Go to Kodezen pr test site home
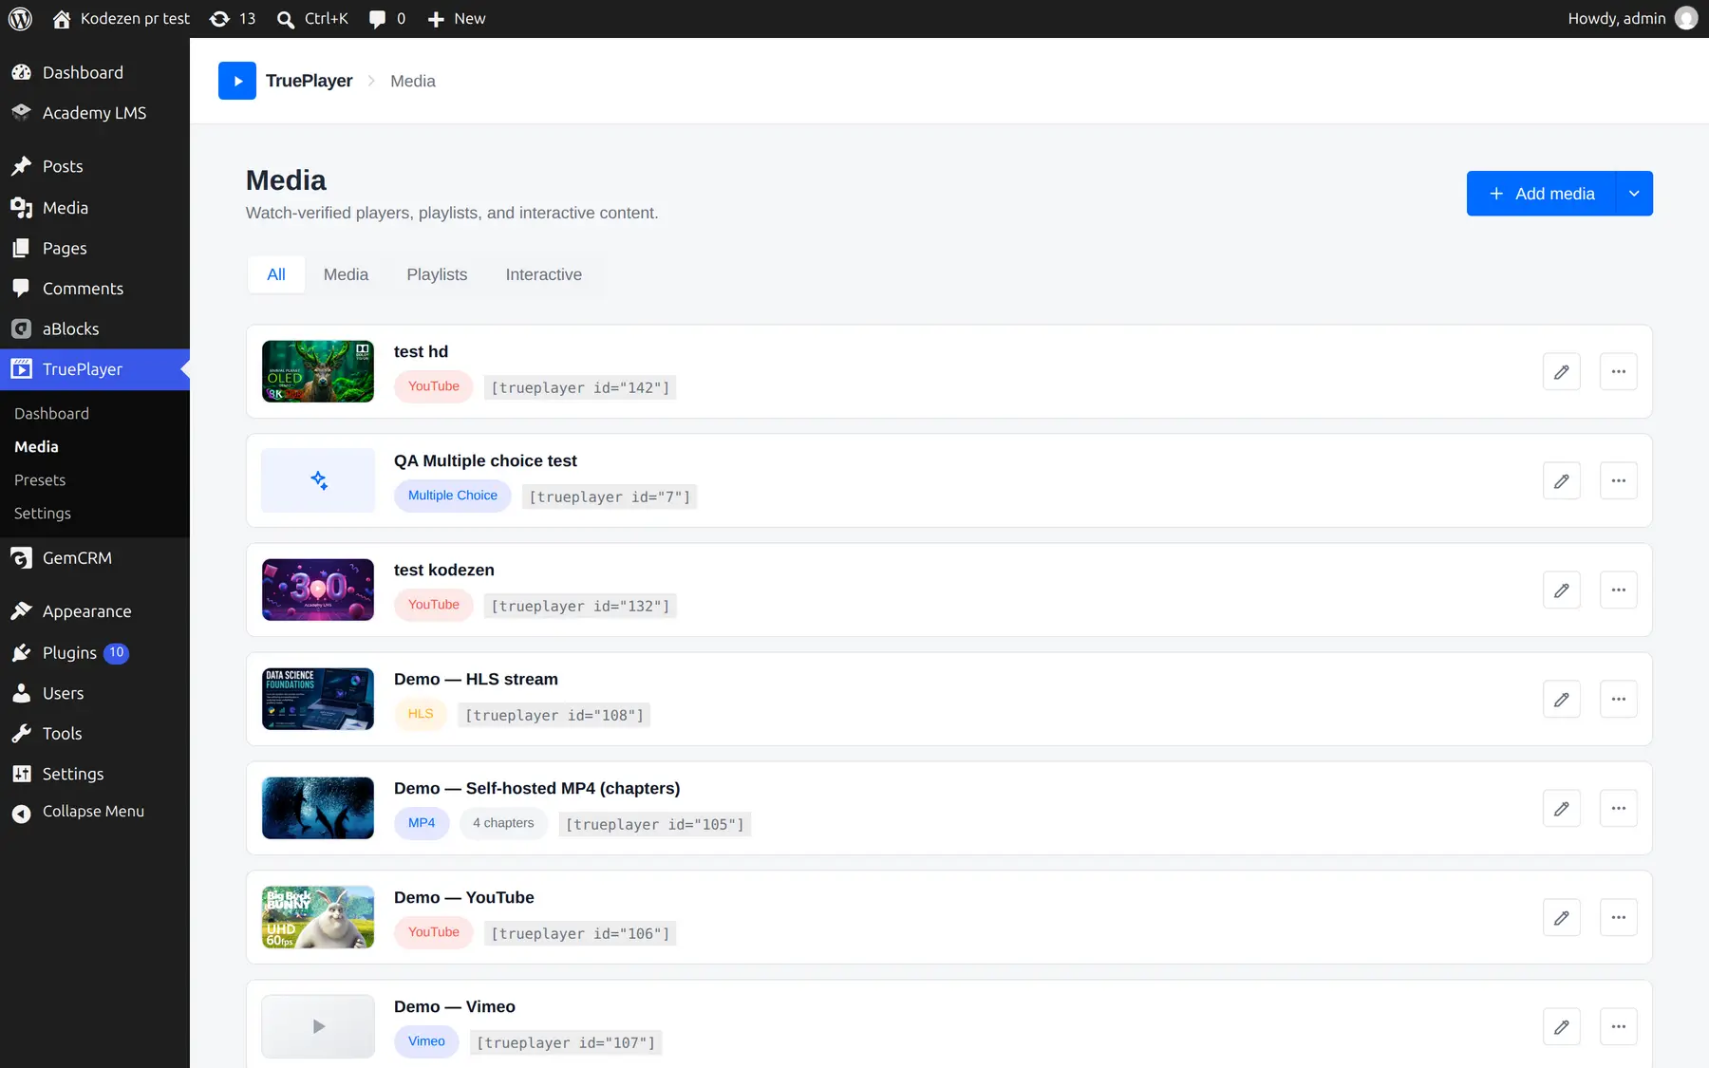The height and width of the screenshot is (1068, 1709). point(121,19)
